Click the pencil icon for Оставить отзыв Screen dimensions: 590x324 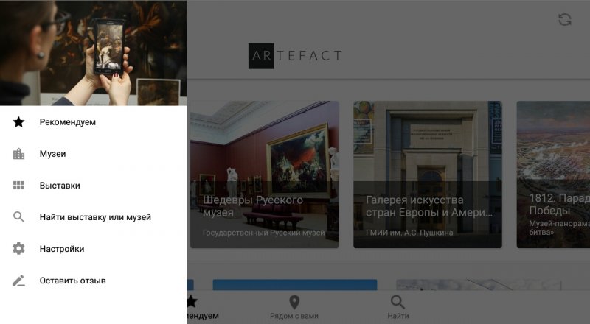point(18,281)
